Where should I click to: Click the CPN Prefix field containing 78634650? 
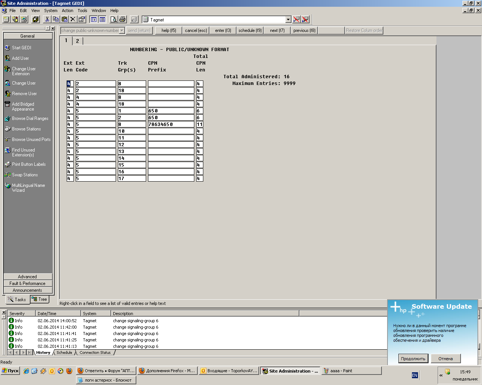(x=171, y=124)
